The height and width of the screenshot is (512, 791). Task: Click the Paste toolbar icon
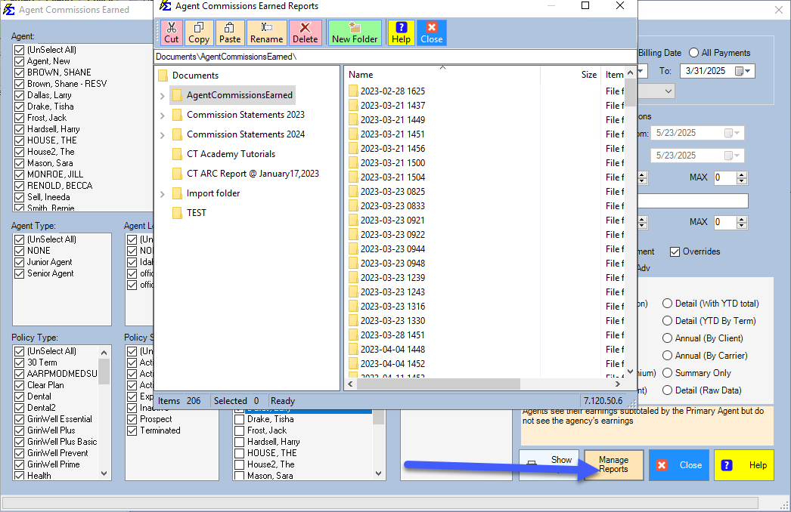click(229, 32)
